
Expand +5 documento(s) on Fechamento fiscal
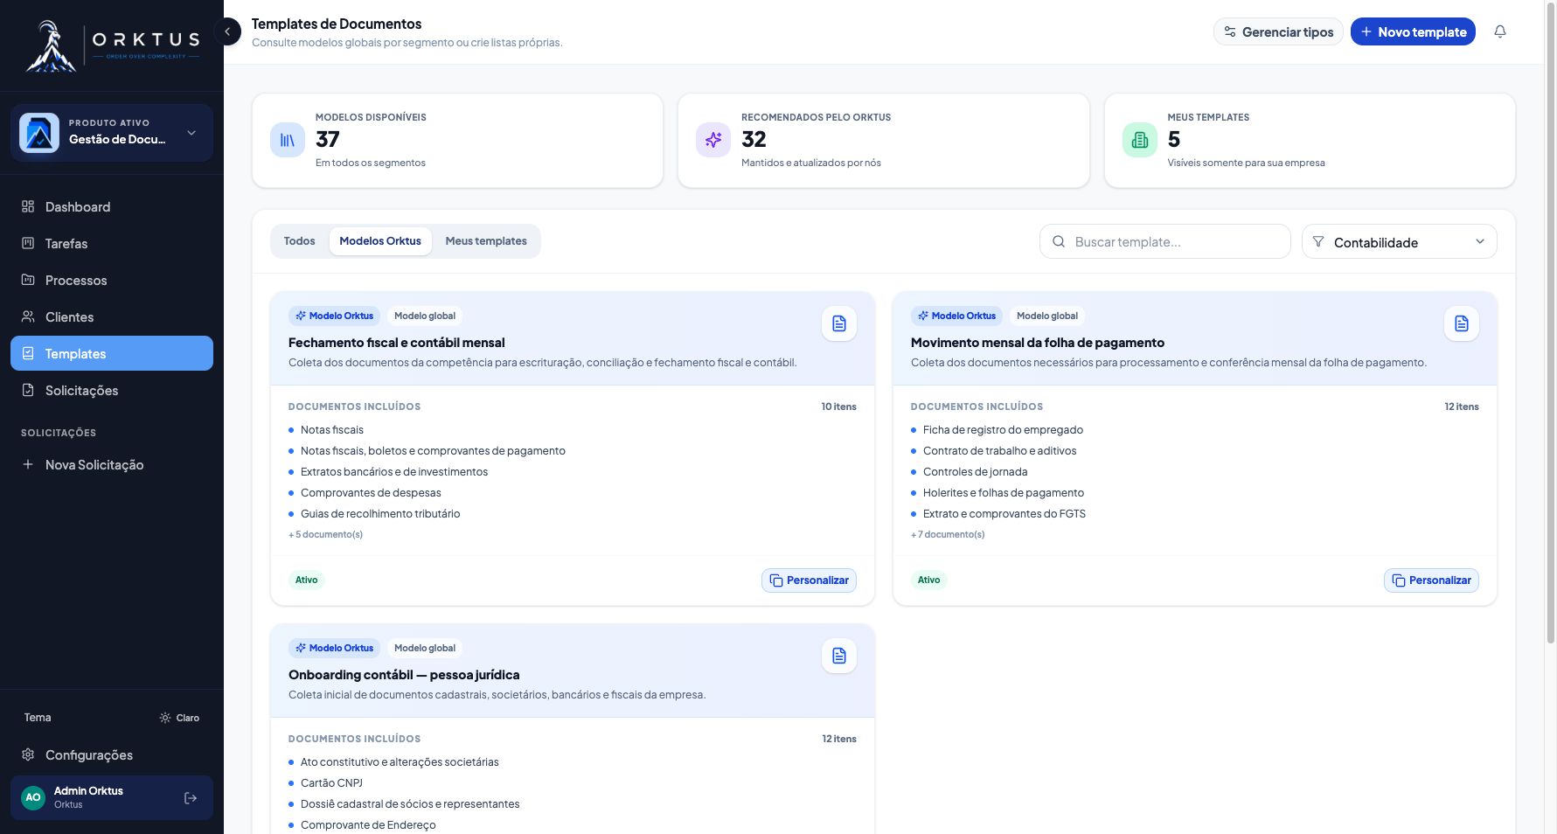coord(325,534)
